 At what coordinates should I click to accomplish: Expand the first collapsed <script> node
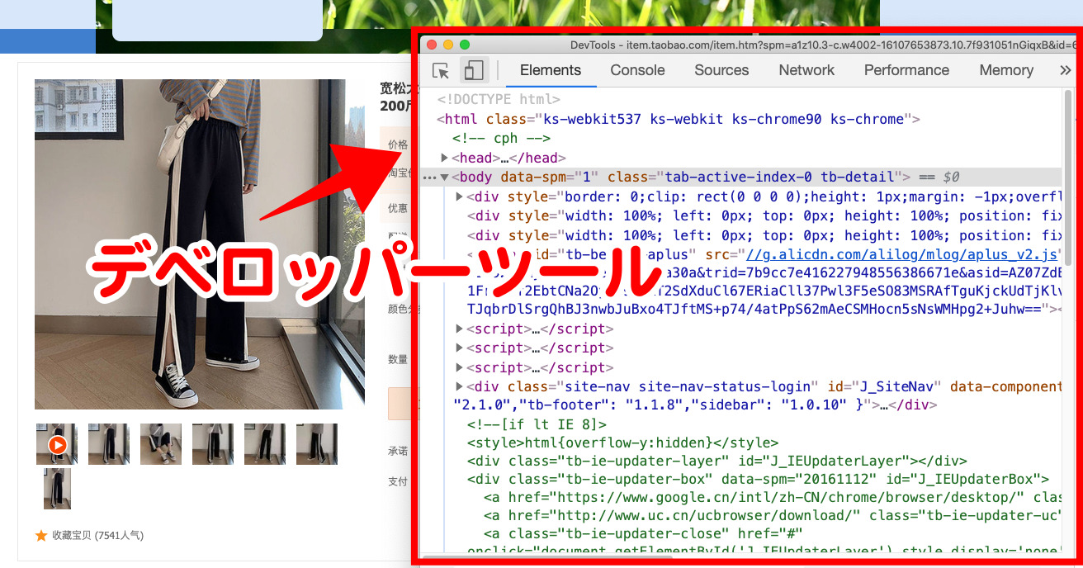pos(460,329)
